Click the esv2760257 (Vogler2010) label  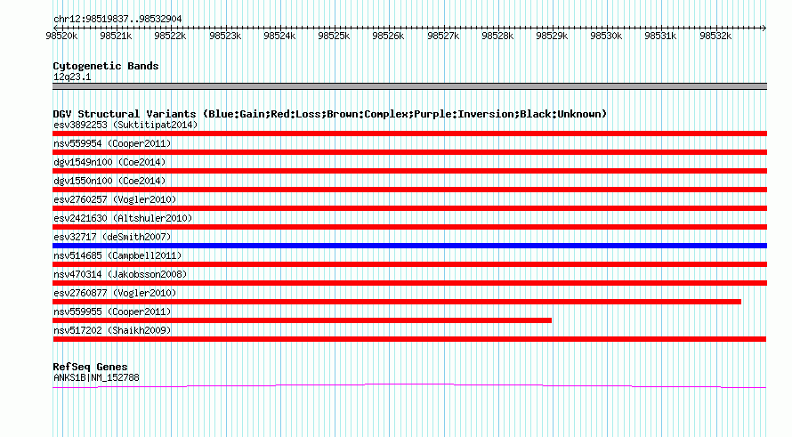(x=115, y=199)
